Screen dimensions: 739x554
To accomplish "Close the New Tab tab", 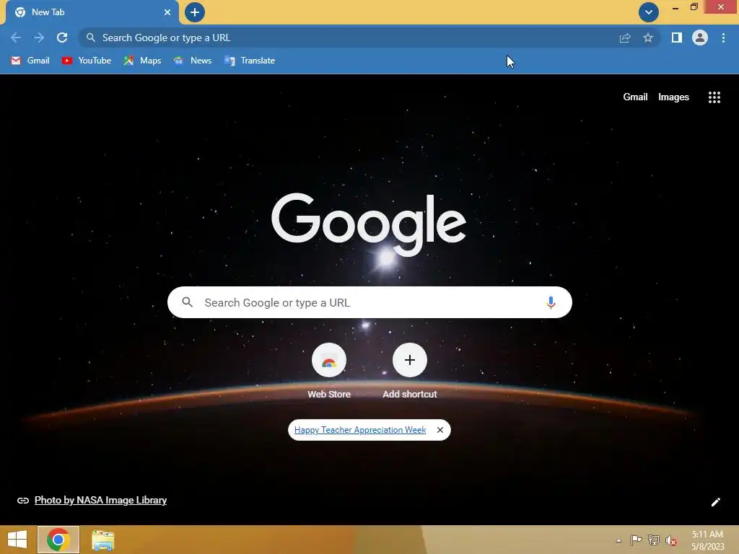I will tap(167, 12).
